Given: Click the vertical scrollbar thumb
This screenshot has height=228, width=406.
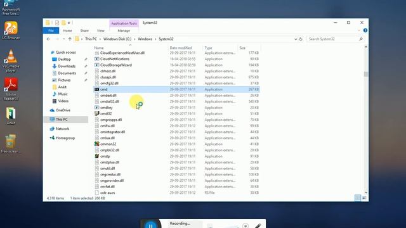Looking at the screenshot, I should 365,74.
